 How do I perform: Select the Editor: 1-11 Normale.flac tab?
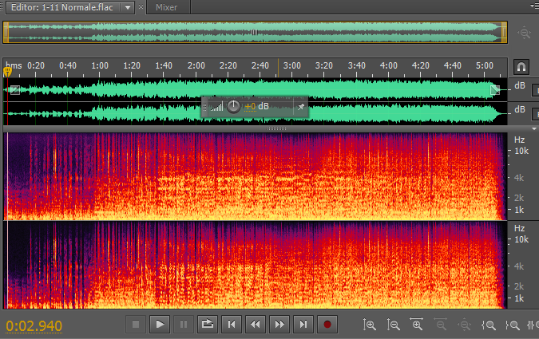(60, 7)
